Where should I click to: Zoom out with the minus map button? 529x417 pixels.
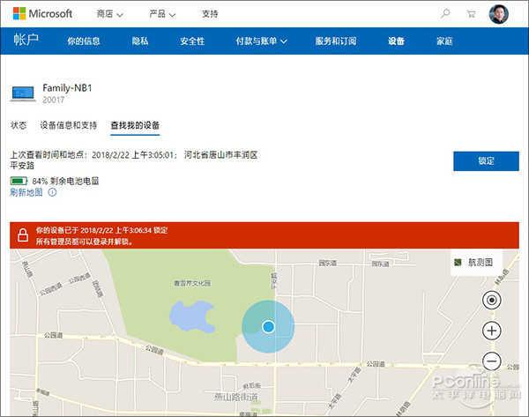pos(492,361)
